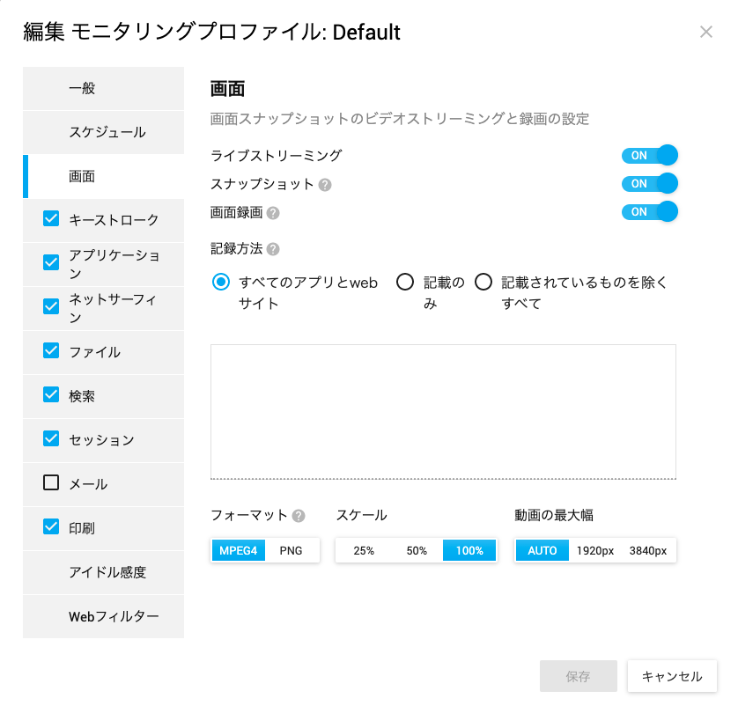This screenshot has height=706, width=738.
Task: Set scale to 50%
Action: click(x=417, y=550)
